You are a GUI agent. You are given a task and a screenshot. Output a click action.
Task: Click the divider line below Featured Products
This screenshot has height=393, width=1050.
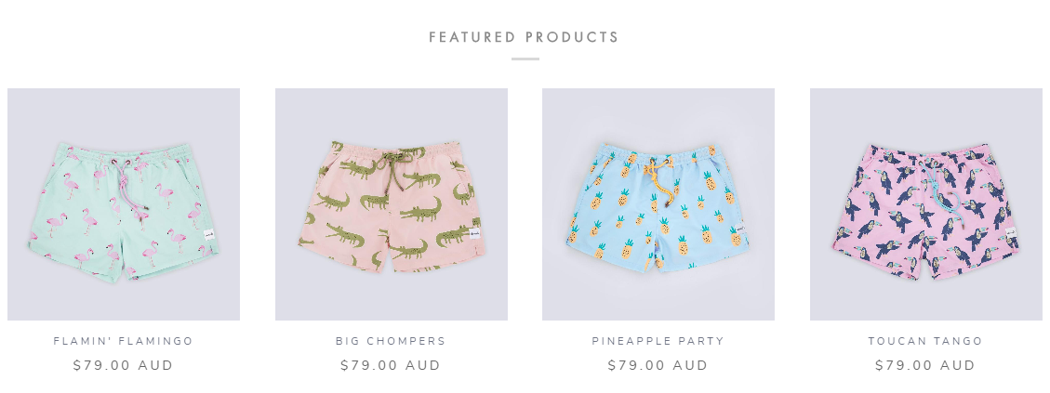tap(525, 59)
